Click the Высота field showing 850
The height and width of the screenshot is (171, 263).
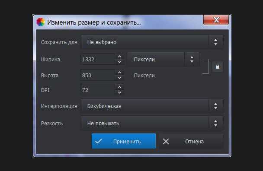[x=98, y=75]
